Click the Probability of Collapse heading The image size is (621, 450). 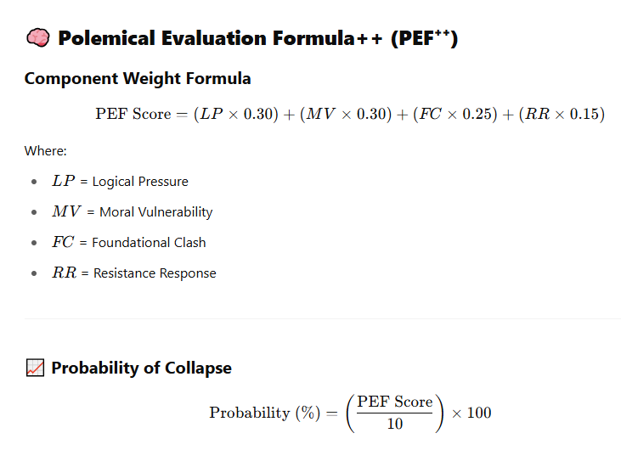[x=141, y=368]
